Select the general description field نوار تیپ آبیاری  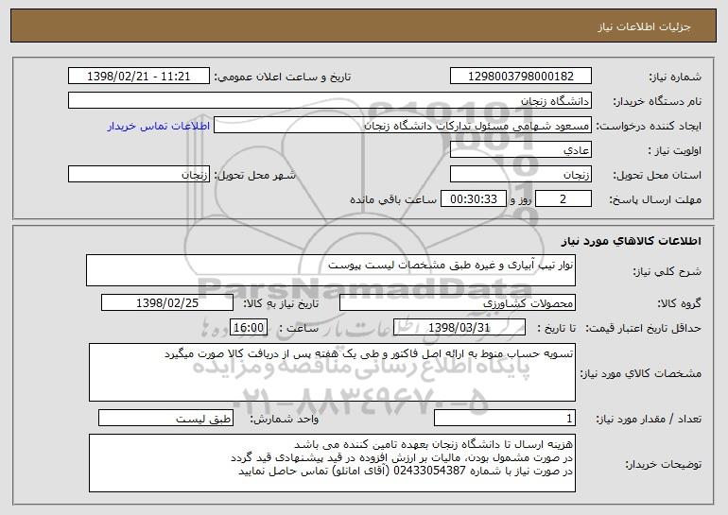tap(331, 270)
